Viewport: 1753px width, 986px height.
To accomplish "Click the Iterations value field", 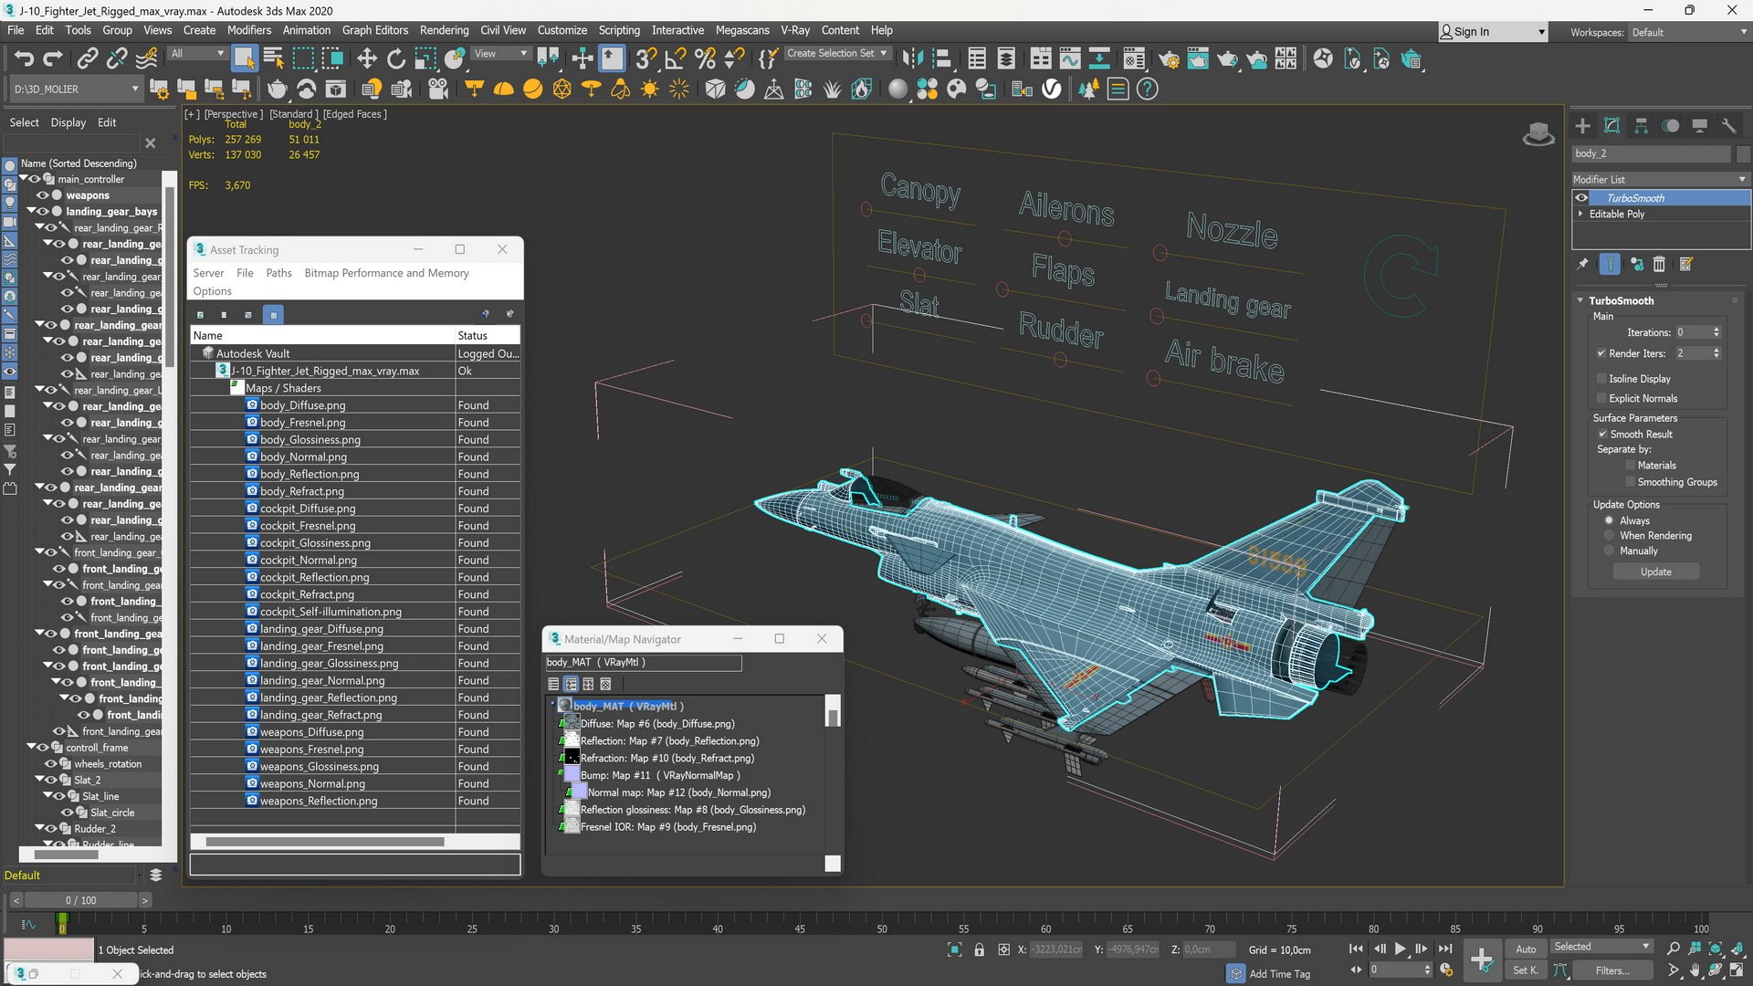I will tap(1691, 332).
